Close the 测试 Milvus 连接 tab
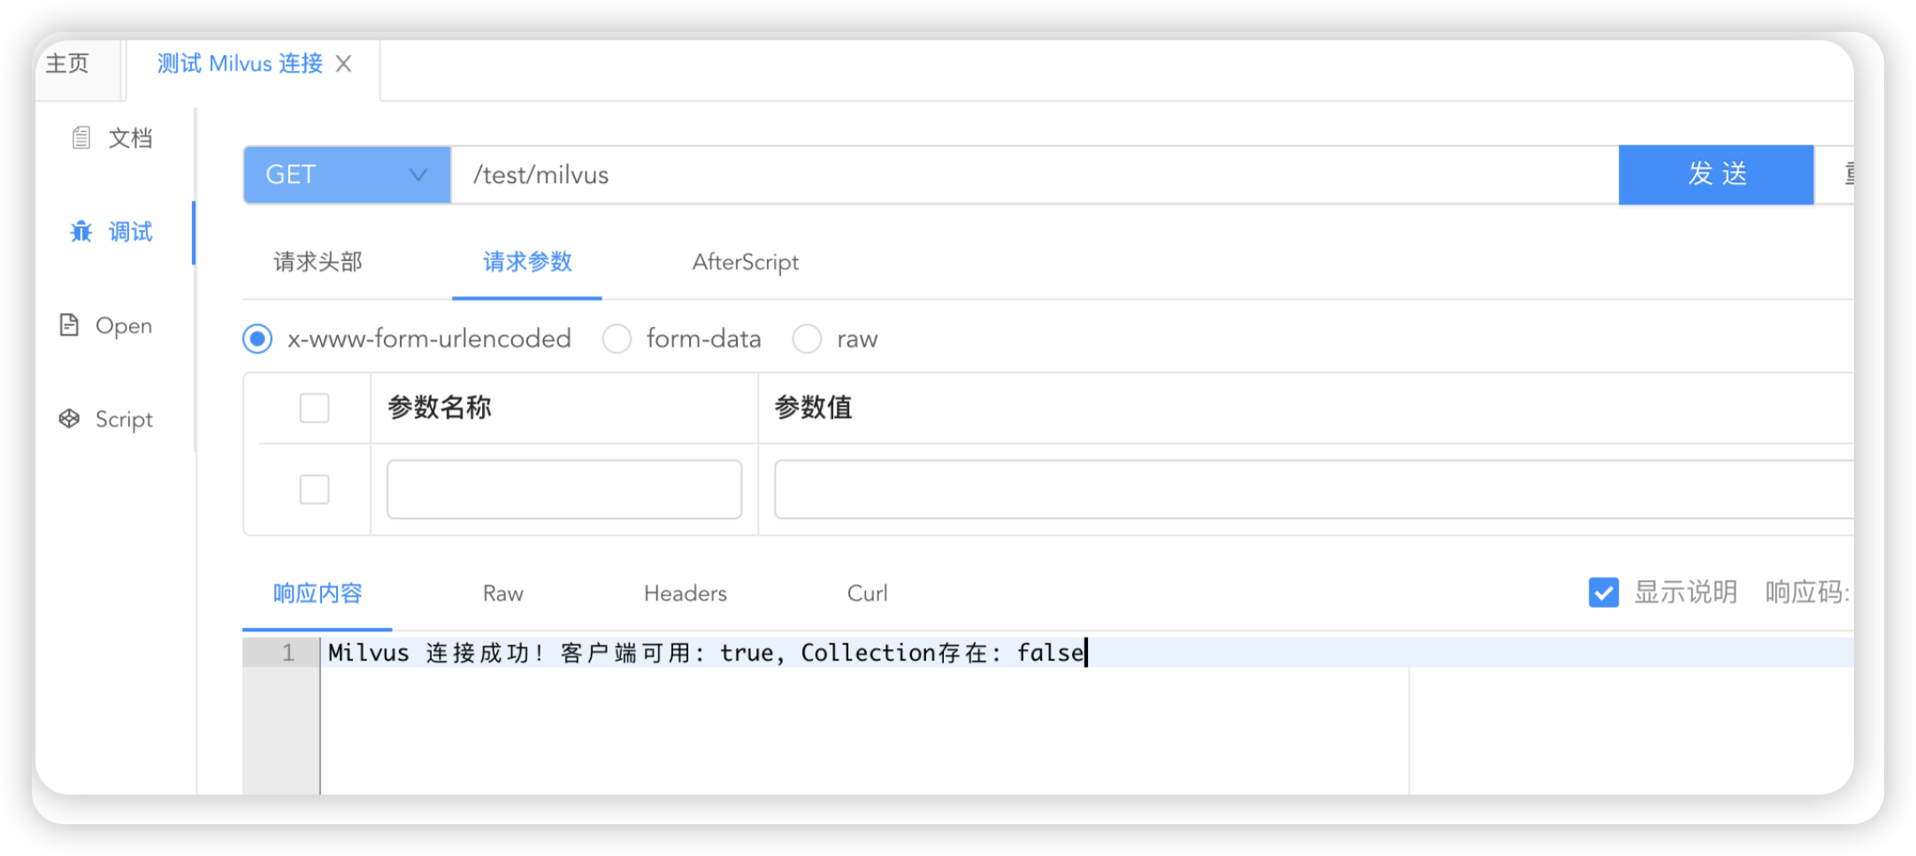The image size is (1916, 856). (344, 64)
